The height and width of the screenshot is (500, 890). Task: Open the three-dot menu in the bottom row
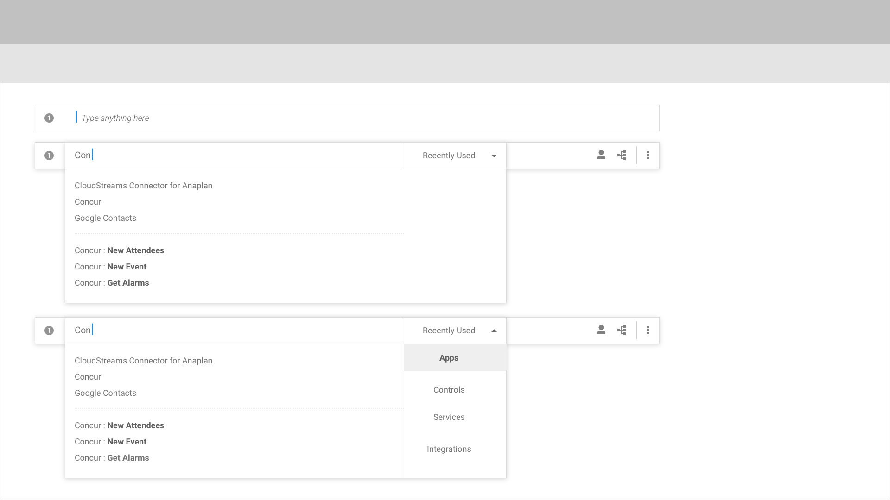[x=648, y=330]
